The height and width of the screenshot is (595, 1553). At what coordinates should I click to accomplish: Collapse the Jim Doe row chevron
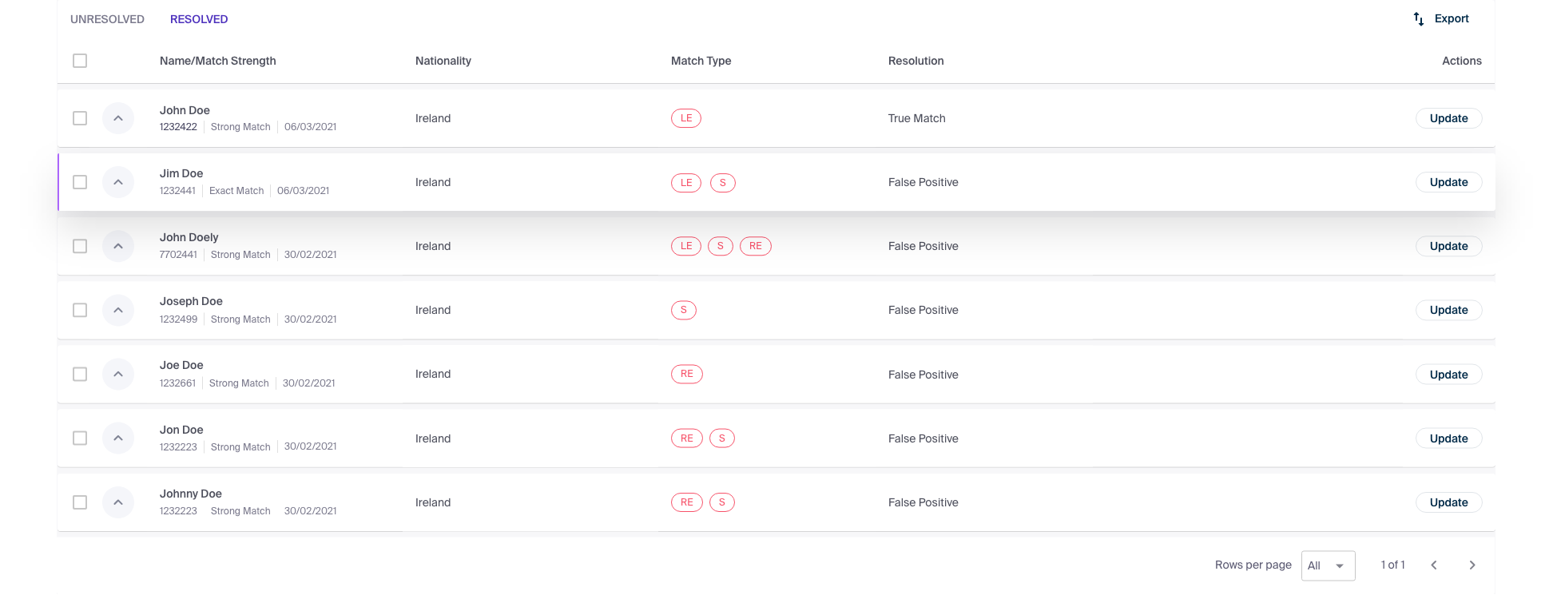point(118,182)
